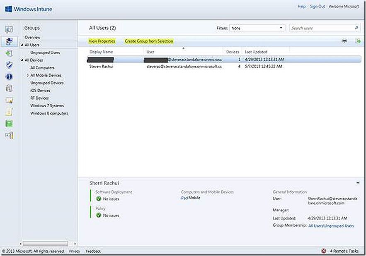Screen dimensions: 366x256
Task: Click the Sherri Rachui details heading
Action: [x=104, y=183]
